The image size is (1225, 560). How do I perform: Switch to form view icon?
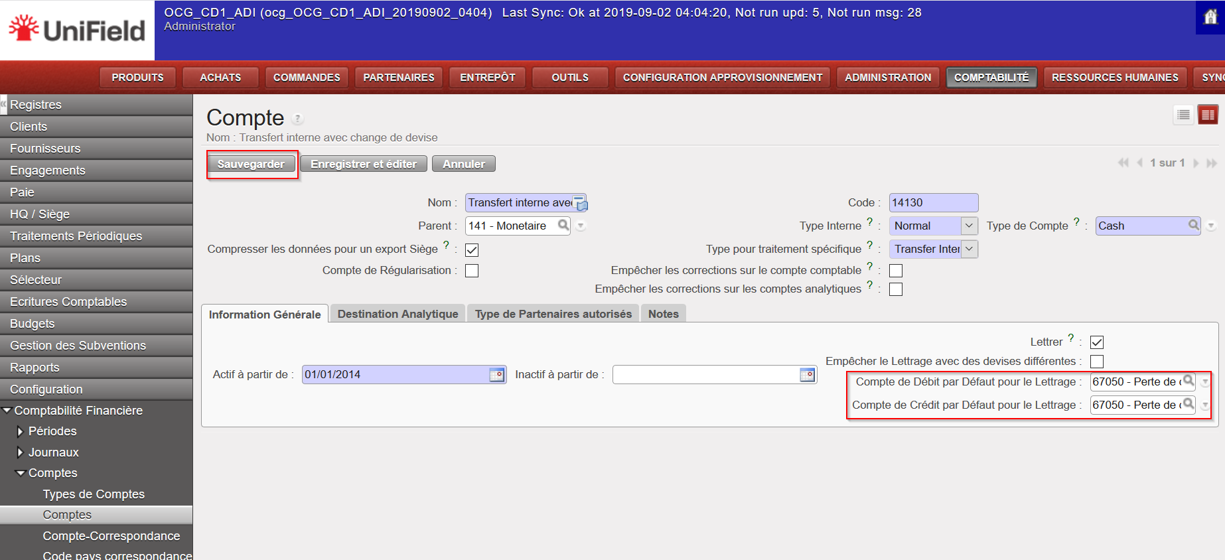1208,115
